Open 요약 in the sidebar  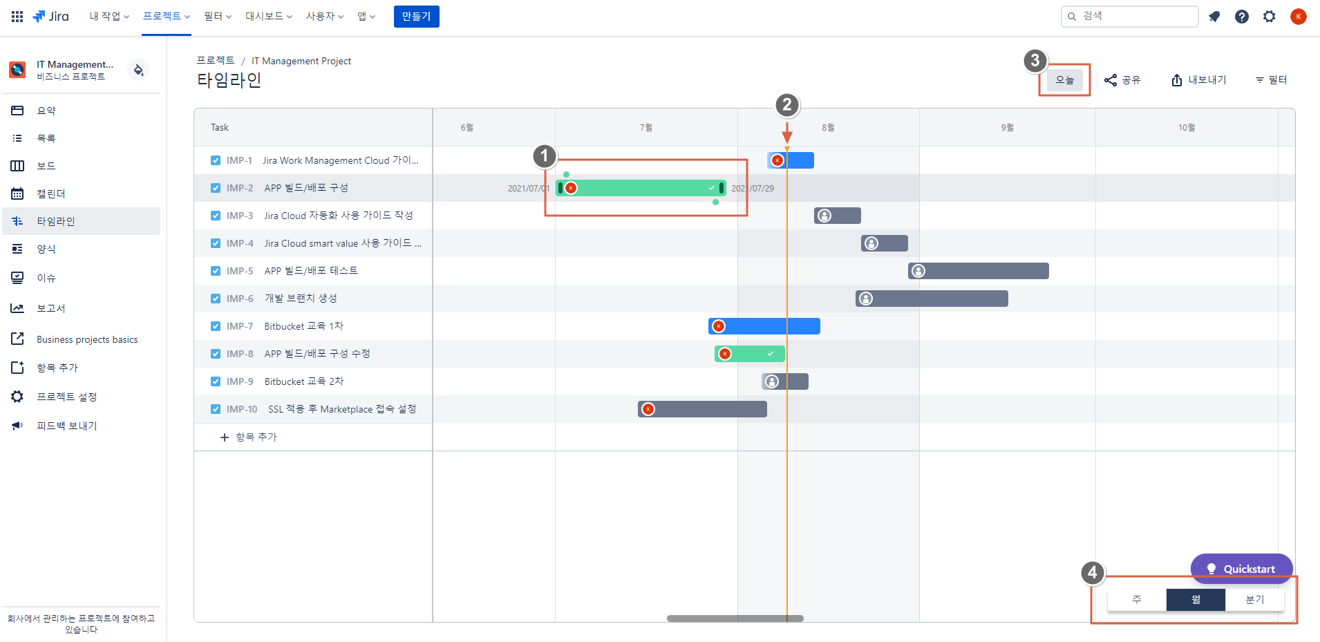pyautogui.click(x=82, y=111)
